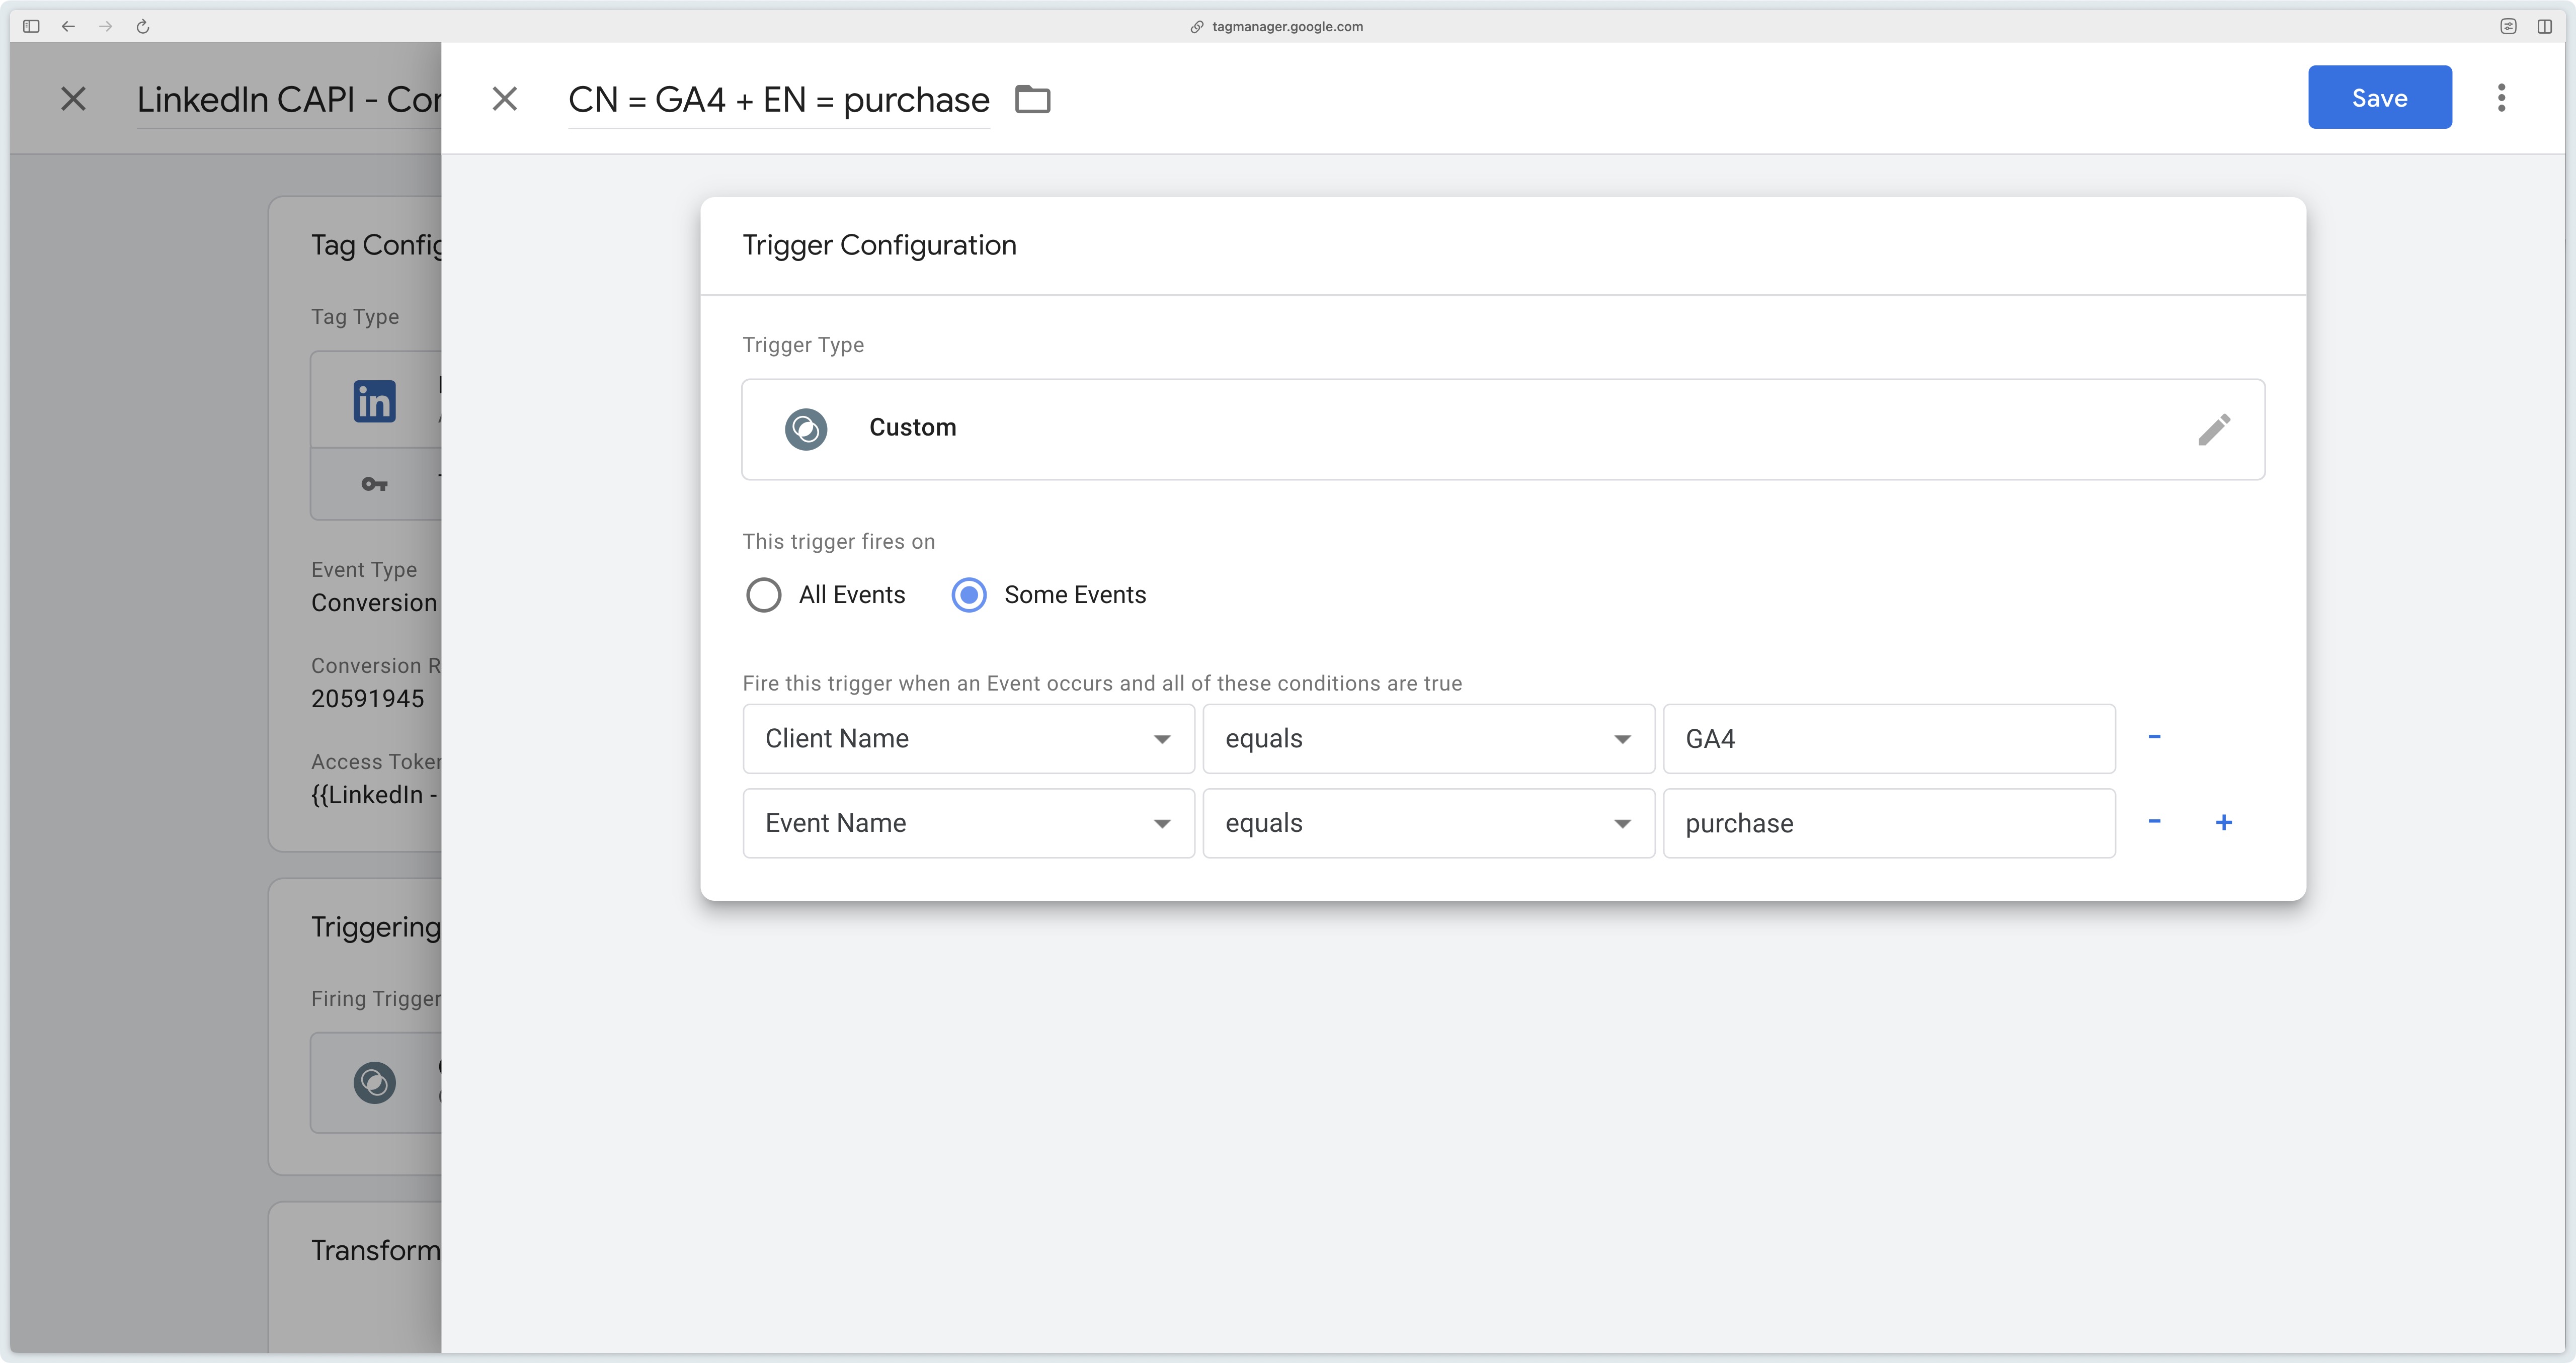Rename the trigger title CN = GA4 + EN = purchase
2576x1363 pixels.
pyautogui.click(x=778, y=100)
